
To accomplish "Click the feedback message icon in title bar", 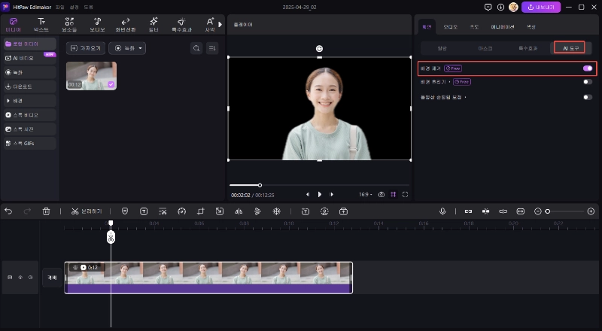I will (x=488, y=7).
